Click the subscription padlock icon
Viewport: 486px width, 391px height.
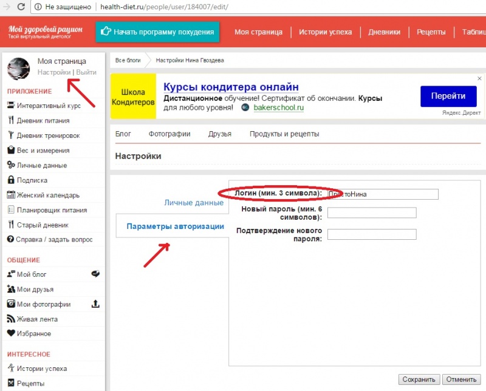pyautogui.click(x=11, y=180)
